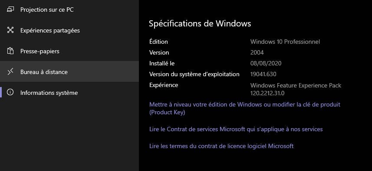Click the Presse-papiers clipboard icon
The width and height of the screenshot is (372, 171).
10,51
